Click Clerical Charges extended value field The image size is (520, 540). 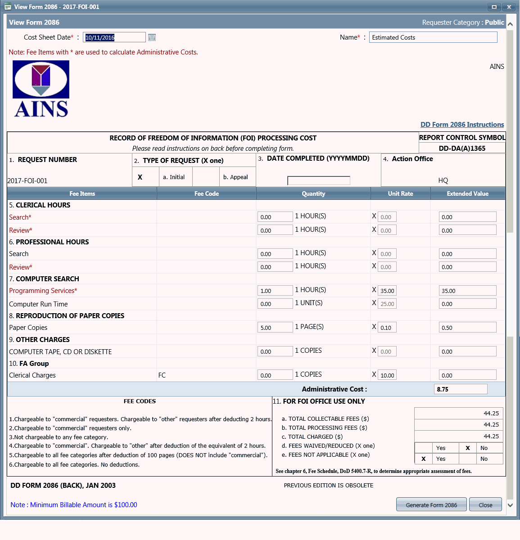[468, 375]
